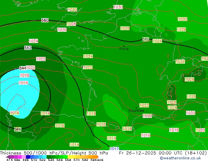Click the 594 legend value

pos(94,160)
